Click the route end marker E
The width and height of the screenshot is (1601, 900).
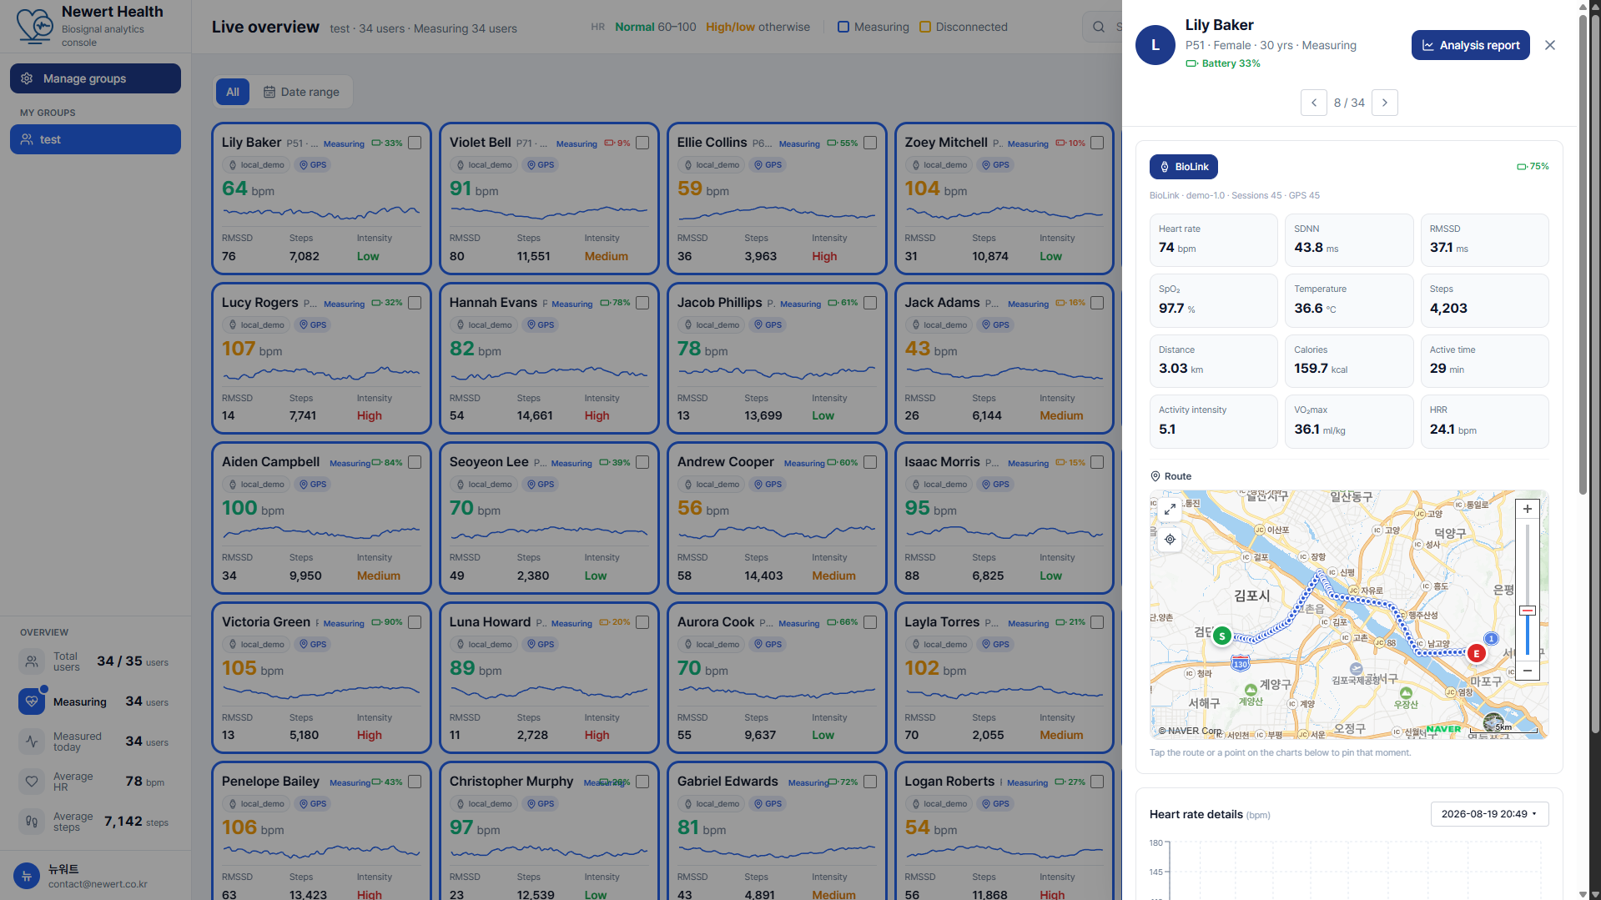click(1477, 653)
